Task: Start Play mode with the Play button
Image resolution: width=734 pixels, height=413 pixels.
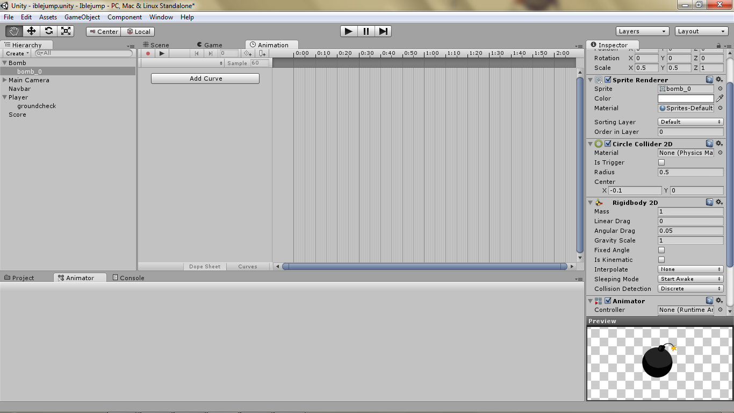Action: click(349, 31)
